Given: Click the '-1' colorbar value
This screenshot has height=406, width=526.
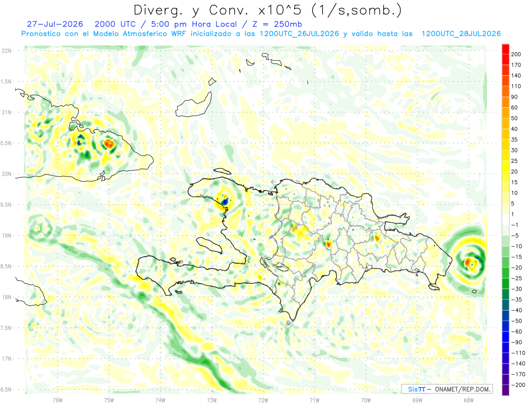Looking at the screenshot, I should pyautogui.click(x=516, y=225).
